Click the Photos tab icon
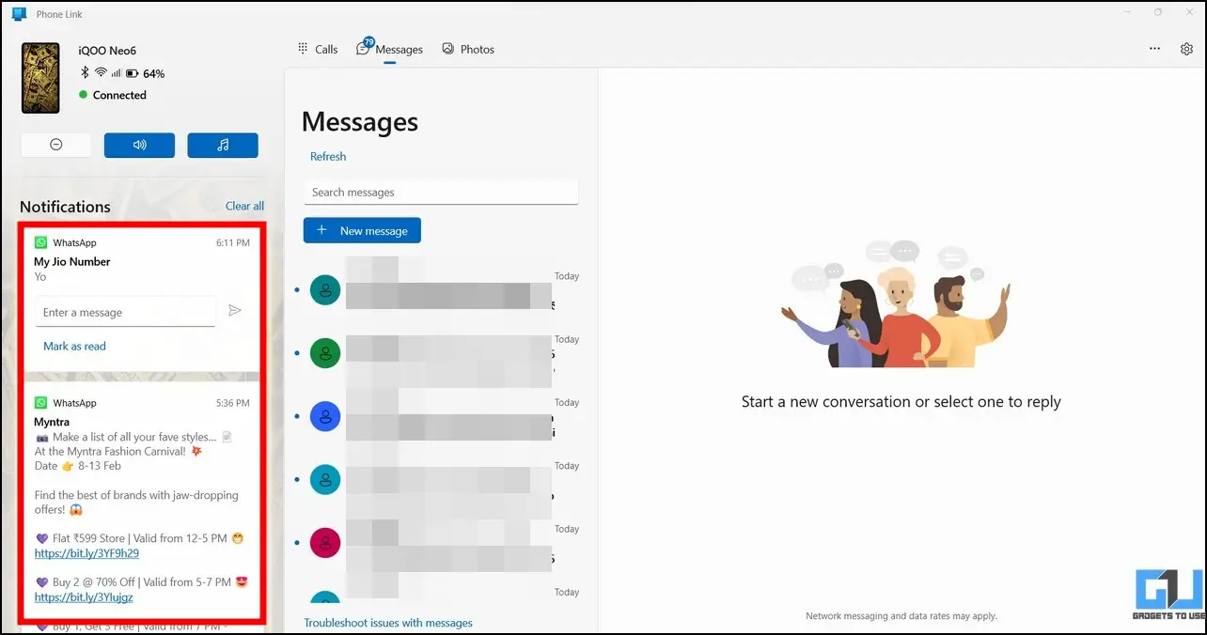Viewport: 1207px width, 635px height. point(448,48)
